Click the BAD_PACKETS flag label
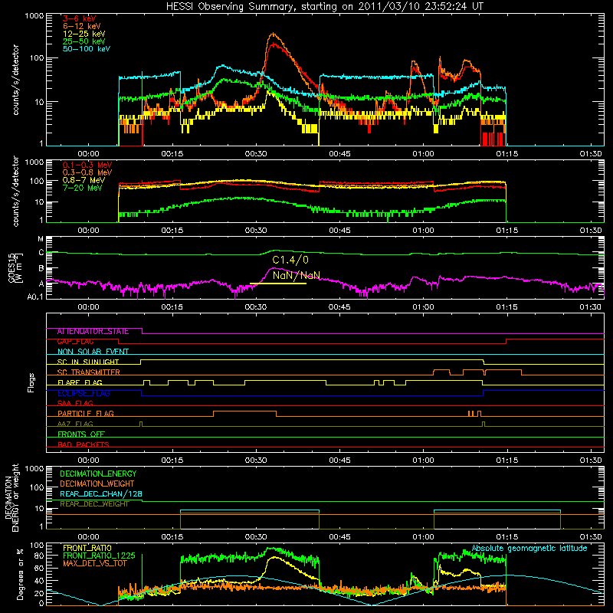613x613 pixels. [84, 444]
